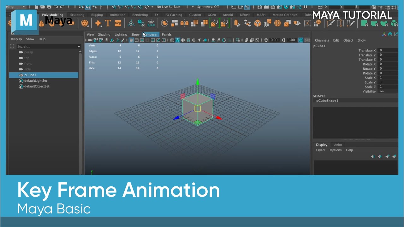The width and height of the screenshot is (404, 227).
Task: Toggle Resolution Gate in viewport toolbar
Action: (x=142, y=40)
